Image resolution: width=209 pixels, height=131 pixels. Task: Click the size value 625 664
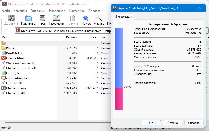click(71, 83)
